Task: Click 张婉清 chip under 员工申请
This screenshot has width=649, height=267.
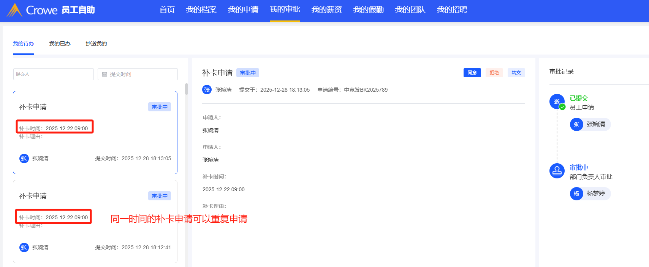Action: 590,124
